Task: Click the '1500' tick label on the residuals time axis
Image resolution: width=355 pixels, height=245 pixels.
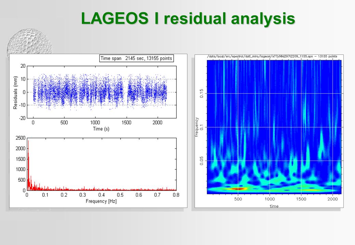Action: click(x=126, y=122)
